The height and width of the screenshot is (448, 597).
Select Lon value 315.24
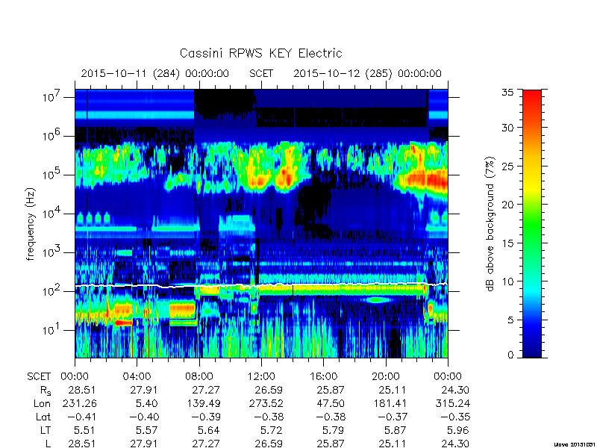(x=453, y=403)
